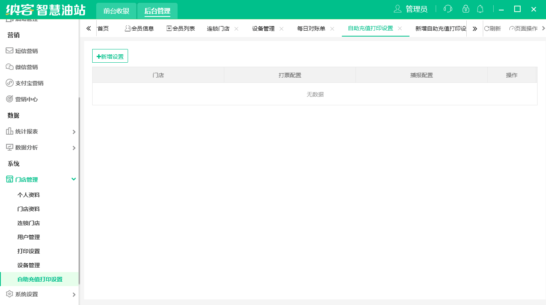The height and width of the screenshot is (305, 546).
Task: Expand the 数据分析 submenu
Action: click(74, 147)
